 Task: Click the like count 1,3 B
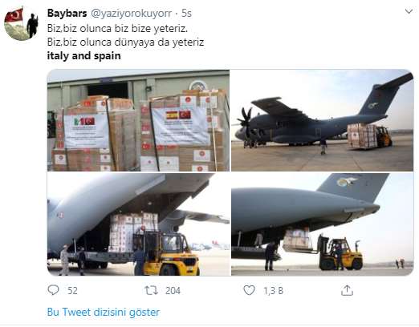click(274, 291)
